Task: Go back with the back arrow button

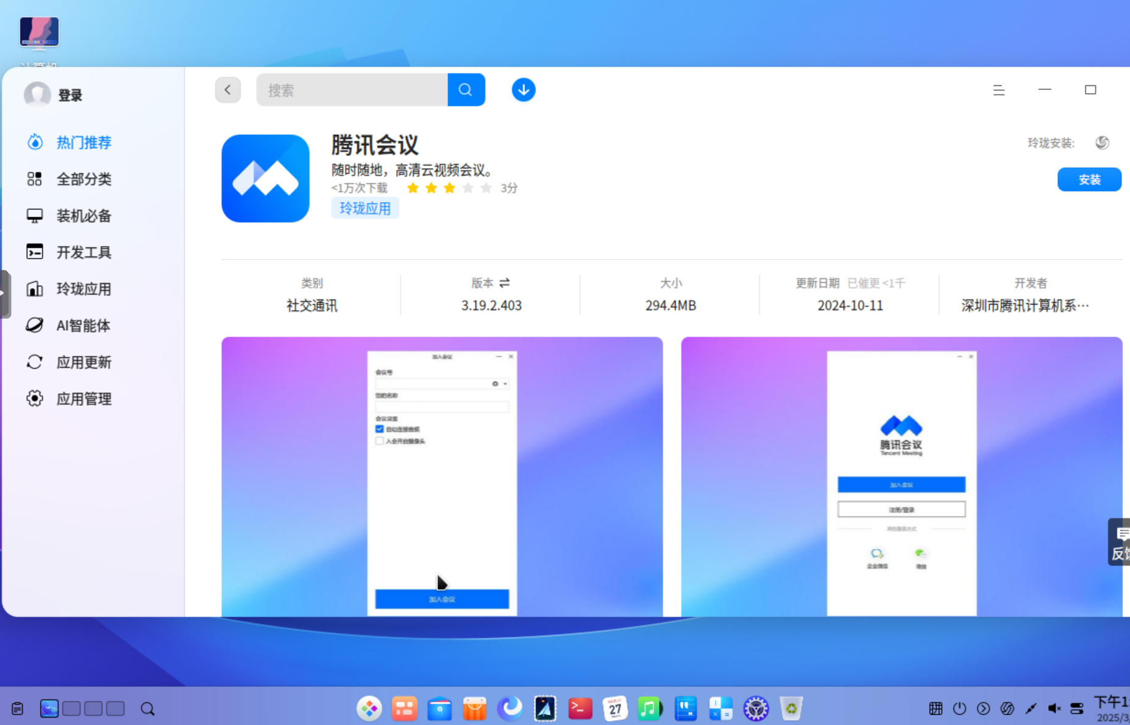Action: tap(228, 90)
